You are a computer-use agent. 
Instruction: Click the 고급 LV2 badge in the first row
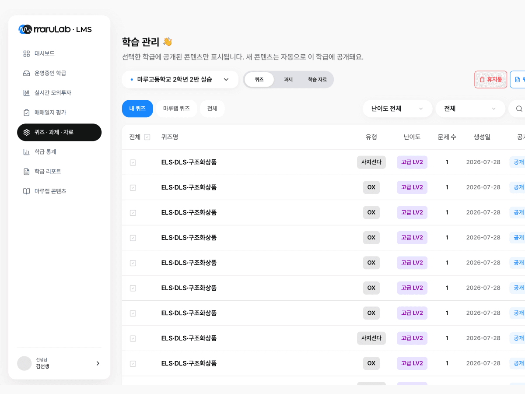pyautogui.click(x=412, y=162)
